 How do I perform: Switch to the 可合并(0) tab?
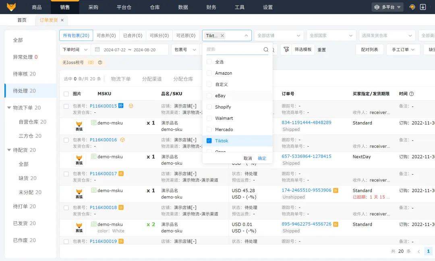click(x=106, y=35)
